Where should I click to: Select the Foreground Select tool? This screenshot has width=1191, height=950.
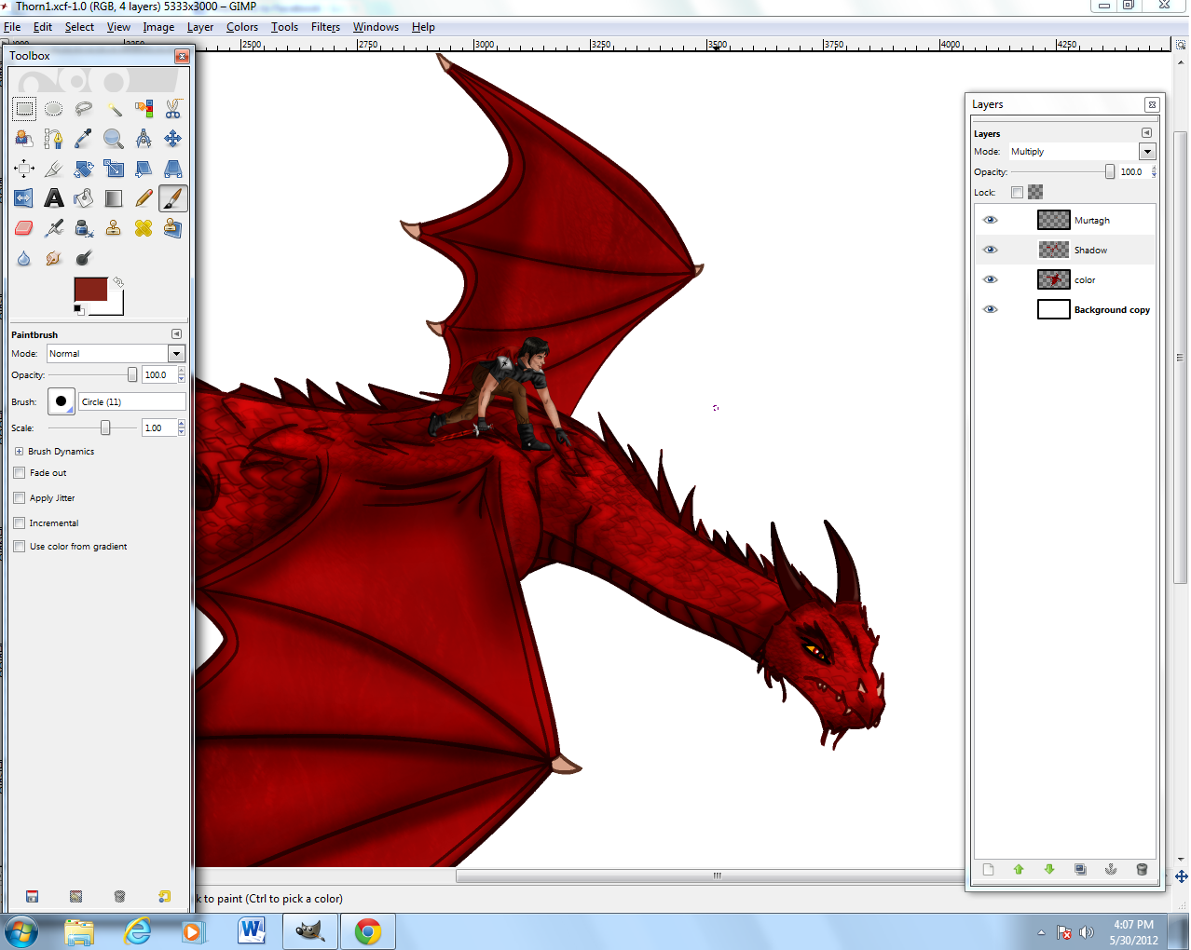pos(24,139)
